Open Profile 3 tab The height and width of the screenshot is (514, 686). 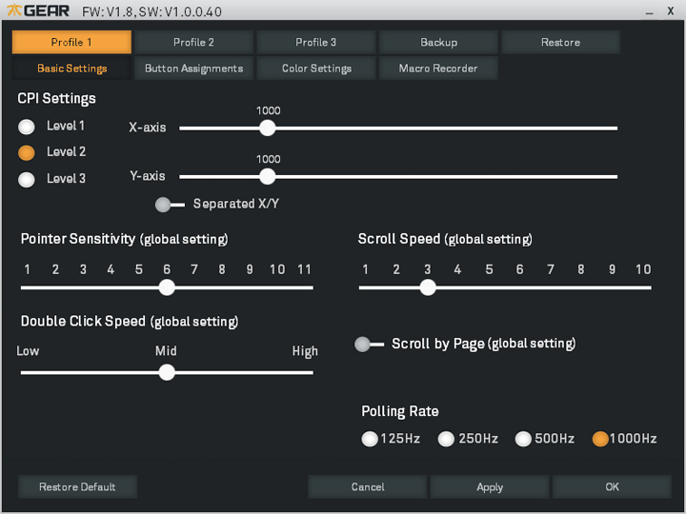click(315, 42)
